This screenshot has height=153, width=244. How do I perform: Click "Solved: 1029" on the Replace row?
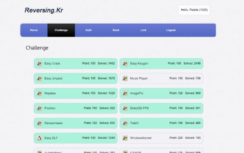[x=106, y=93]
